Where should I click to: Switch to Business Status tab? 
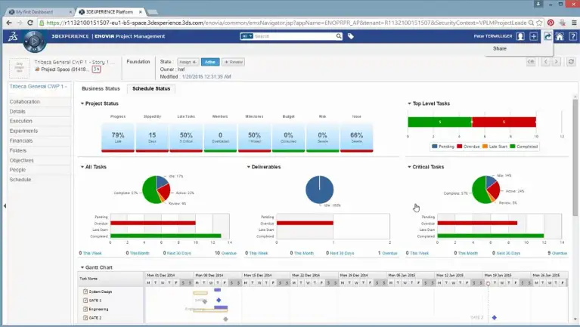point(101,88)
